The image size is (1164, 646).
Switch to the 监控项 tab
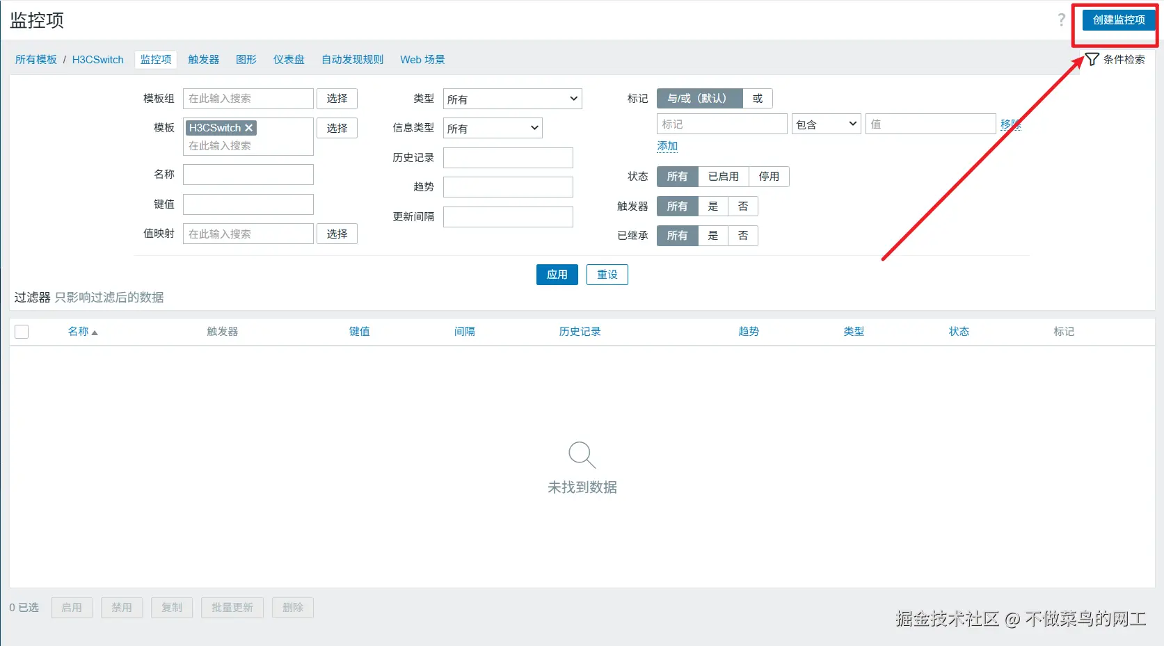pyautogui.click(x=156, y=60)
